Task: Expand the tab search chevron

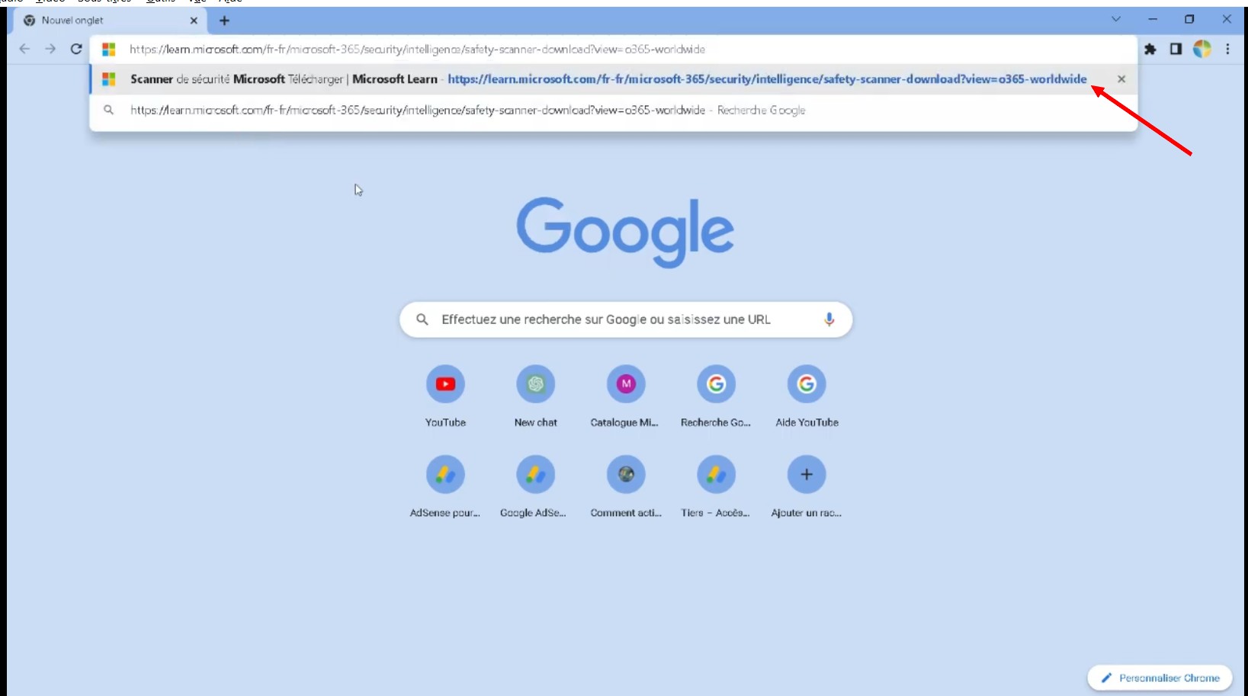Action: pos(1116,20)
